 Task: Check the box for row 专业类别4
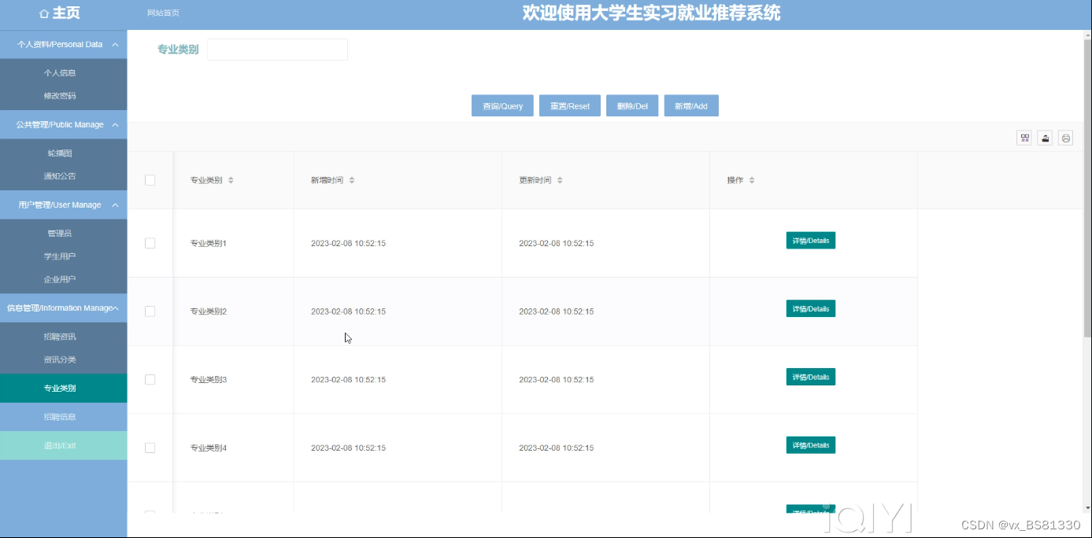[150, 448]
